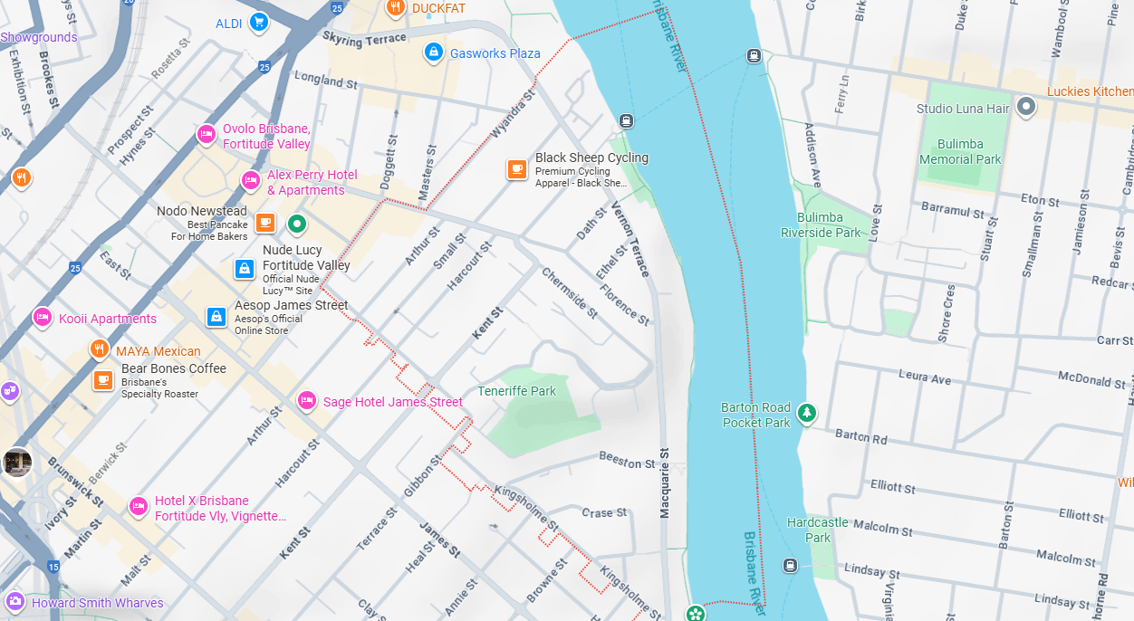
Task: Click the Sage Hotel James Street pin
Action: click(307, 400)
